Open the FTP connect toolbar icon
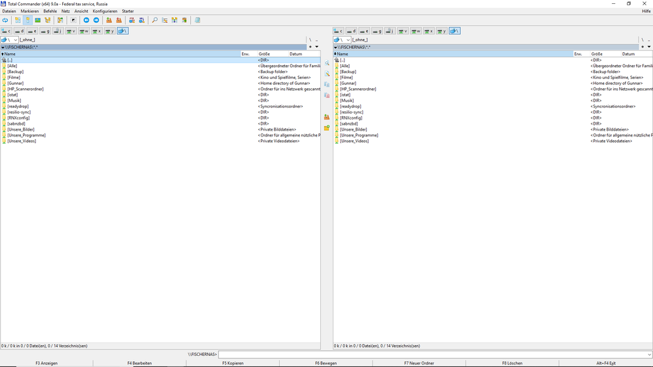The image size is (653, 367). click(x=132, y=20)
